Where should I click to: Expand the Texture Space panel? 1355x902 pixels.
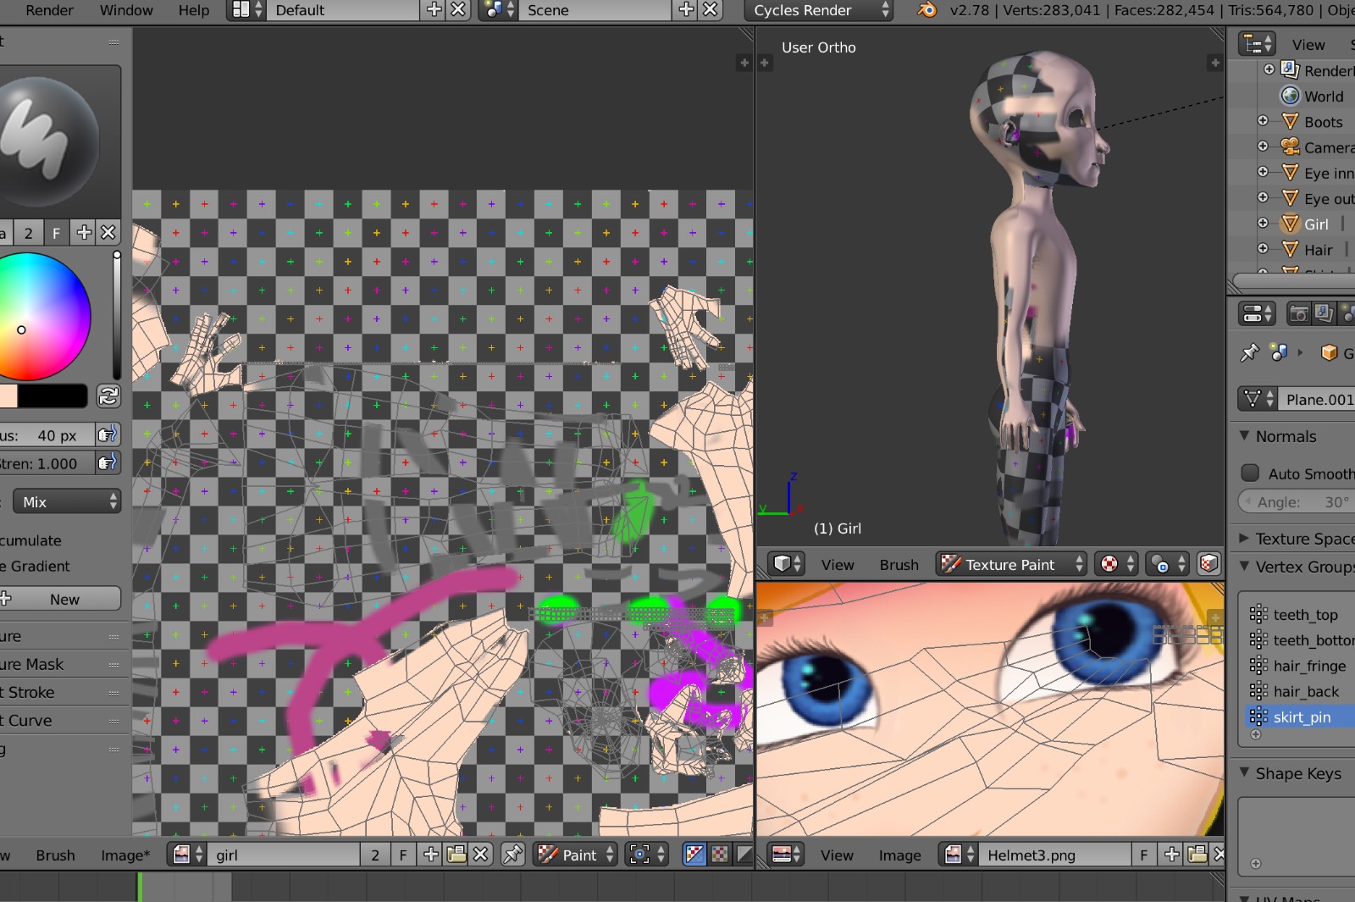1304,539
